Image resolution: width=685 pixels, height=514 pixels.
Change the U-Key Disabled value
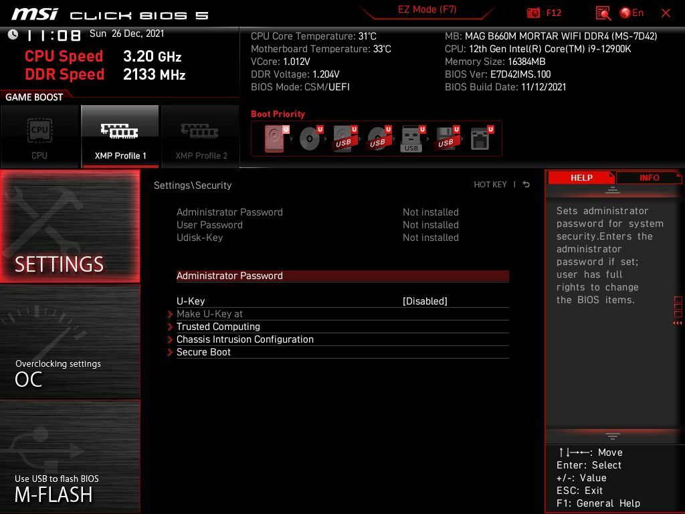[425, 301]
